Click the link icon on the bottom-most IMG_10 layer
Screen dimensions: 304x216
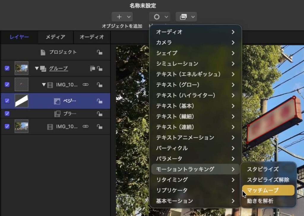tap(85, 127)
